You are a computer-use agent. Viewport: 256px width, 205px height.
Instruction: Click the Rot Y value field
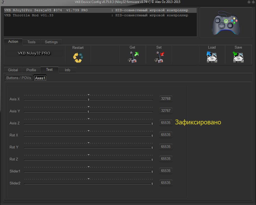click(x=166, y=147)
